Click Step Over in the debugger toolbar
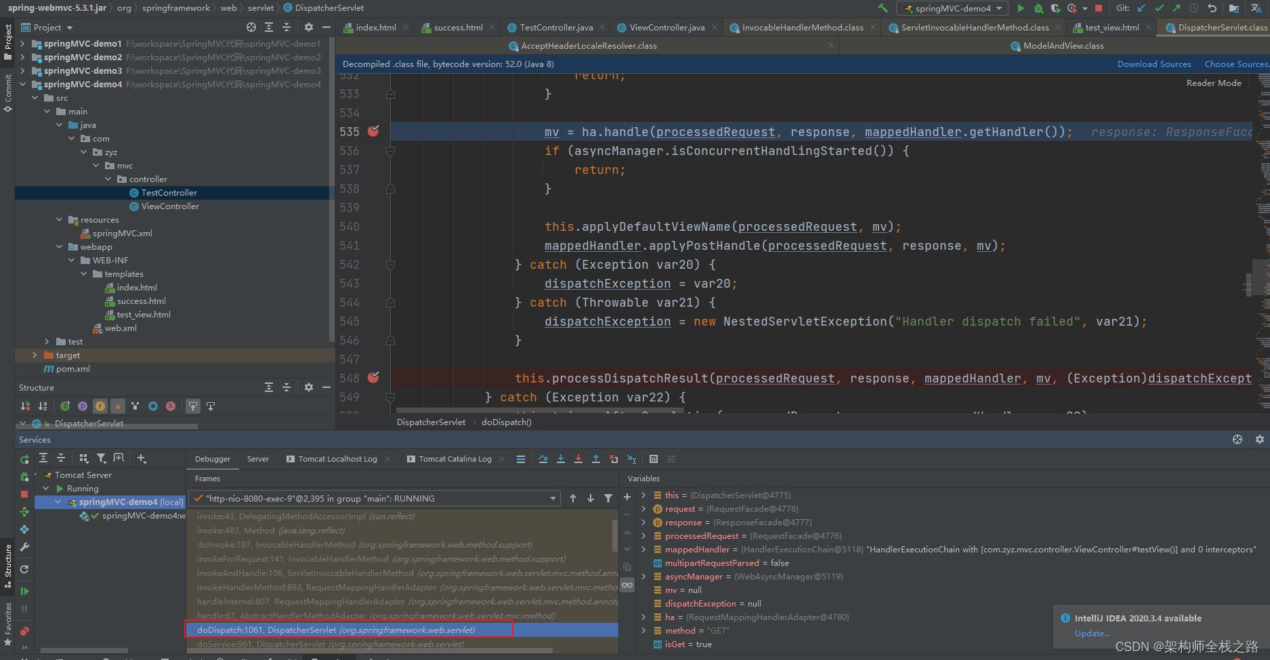The width and height of the screenshot is (1270, 660). point(543,459)
